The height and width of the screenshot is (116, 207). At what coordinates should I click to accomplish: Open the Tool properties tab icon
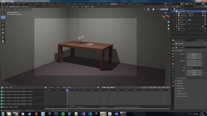coord(173,44)
